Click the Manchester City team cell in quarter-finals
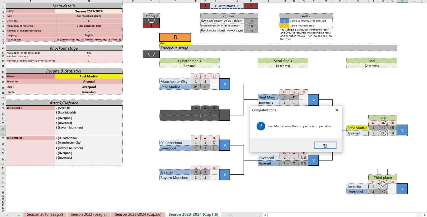Viewport: 427px width, 217px height. 175,81
